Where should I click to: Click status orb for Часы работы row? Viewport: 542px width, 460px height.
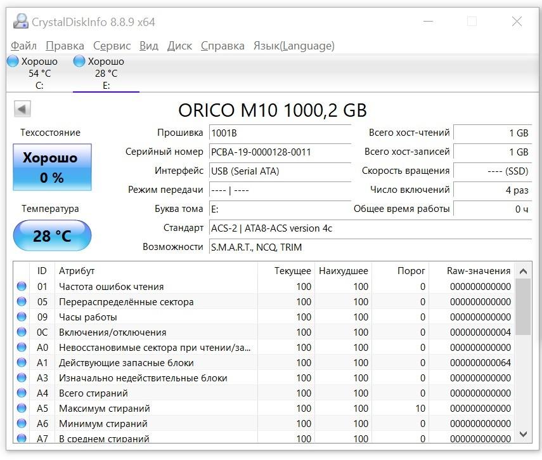click(x=22, y=317)
